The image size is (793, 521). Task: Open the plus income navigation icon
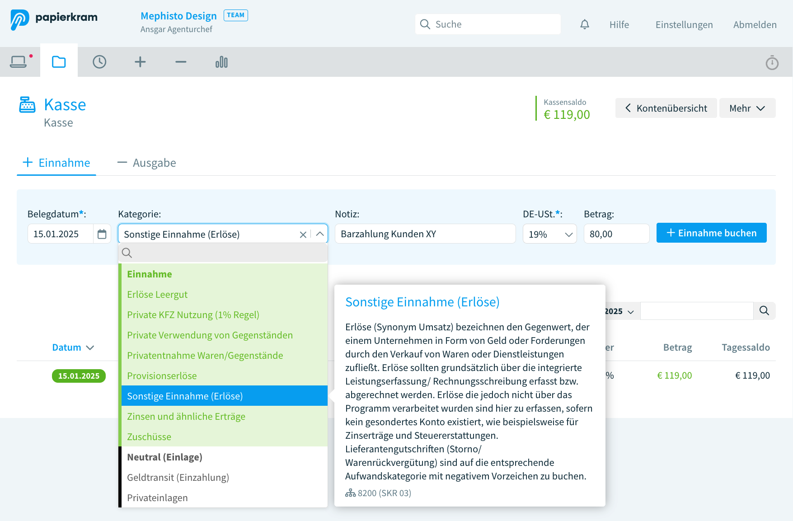pyautogui.click(x=140, y=62)
